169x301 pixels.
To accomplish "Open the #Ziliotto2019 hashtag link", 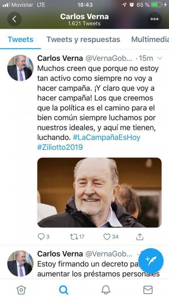I will coord(60,147).
